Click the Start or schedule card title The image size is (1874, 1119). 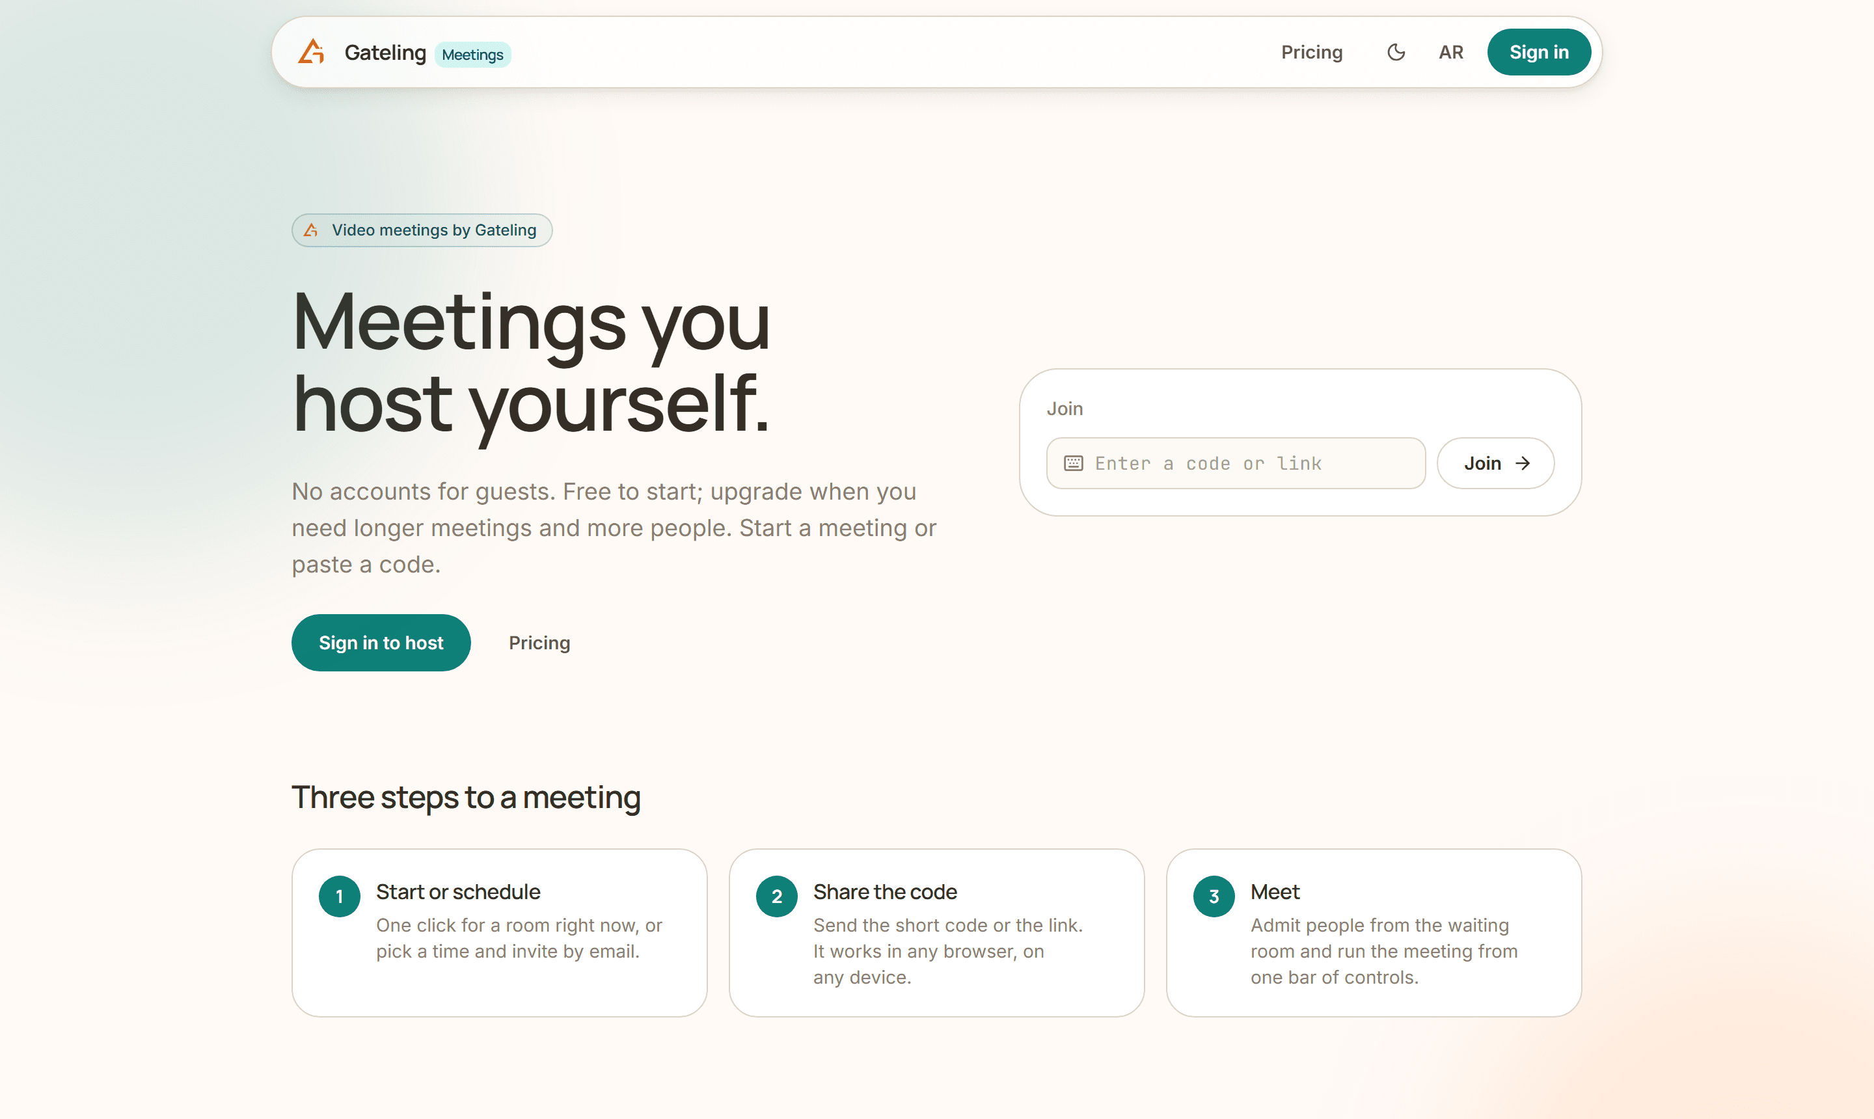coord(457,891)
